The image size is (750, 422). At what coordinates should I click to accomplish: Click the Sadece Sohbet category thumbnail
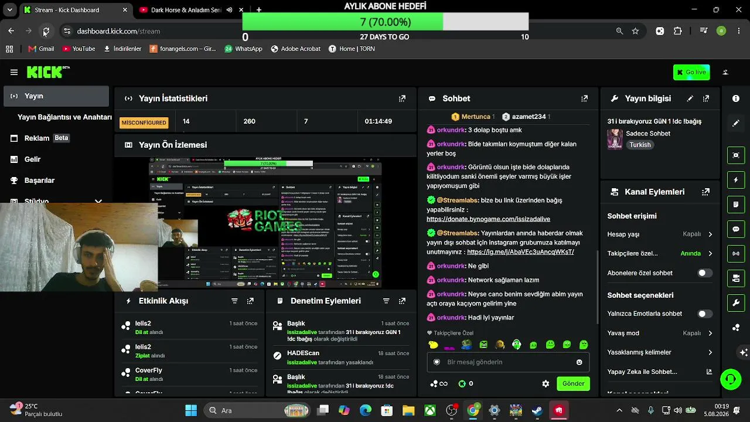(x=615, y=139)
